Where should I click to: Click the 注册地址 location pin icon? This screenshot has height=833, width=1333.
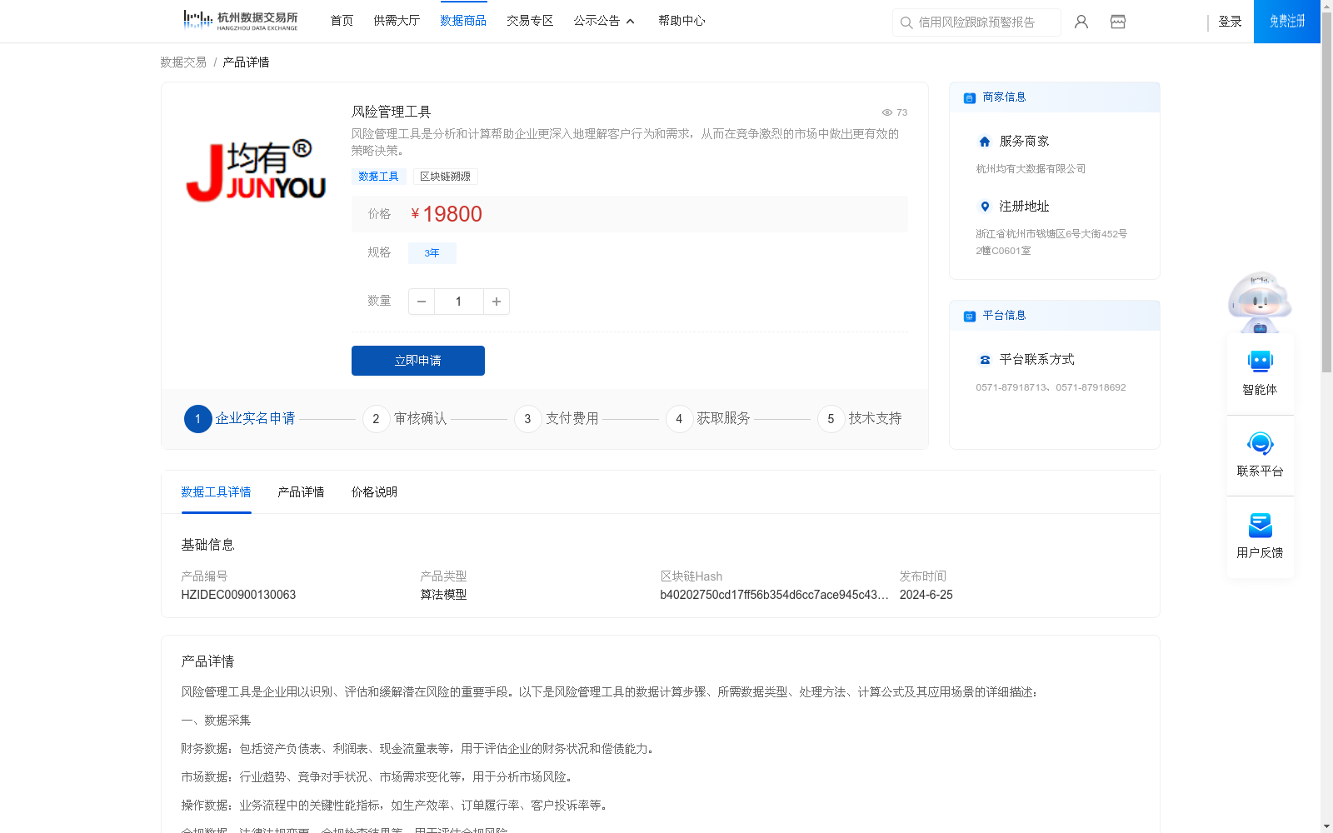[x=985, y=207]
